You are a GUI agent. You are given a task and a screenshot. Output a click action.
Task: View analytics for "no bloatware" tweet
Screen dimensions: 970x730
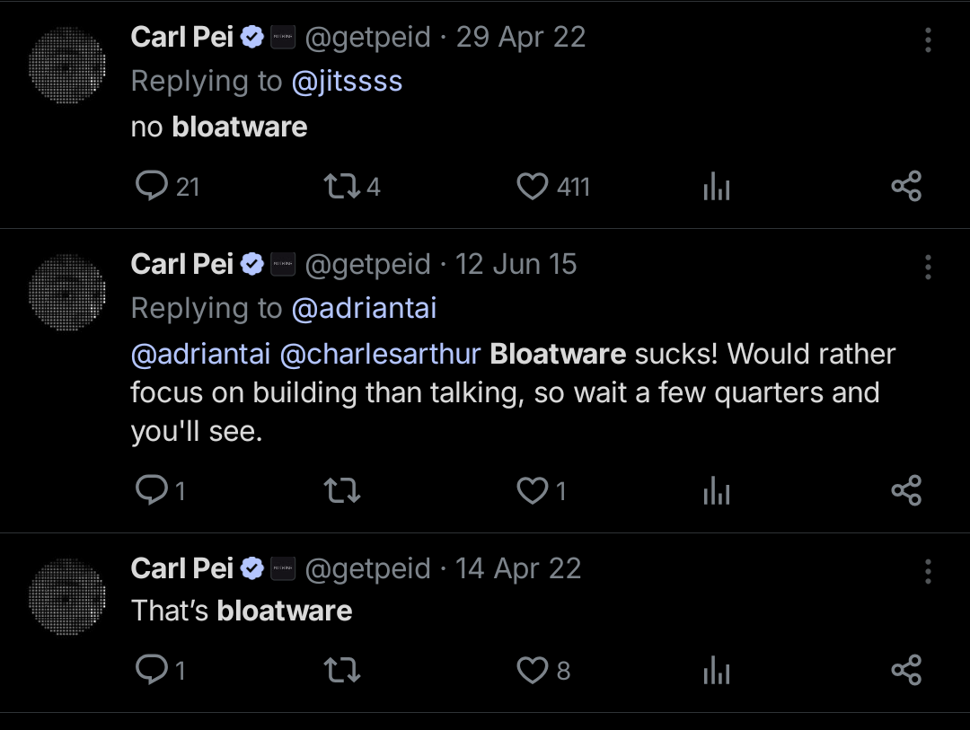[716, 187]
